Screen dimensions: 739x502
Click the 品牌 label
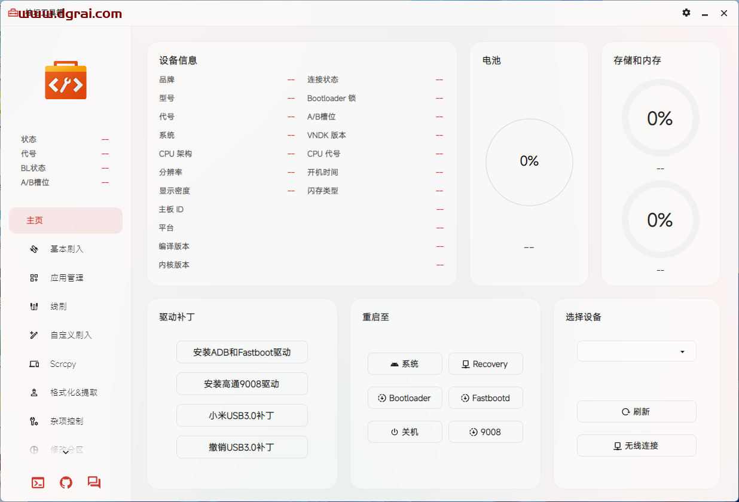[167, 79]
